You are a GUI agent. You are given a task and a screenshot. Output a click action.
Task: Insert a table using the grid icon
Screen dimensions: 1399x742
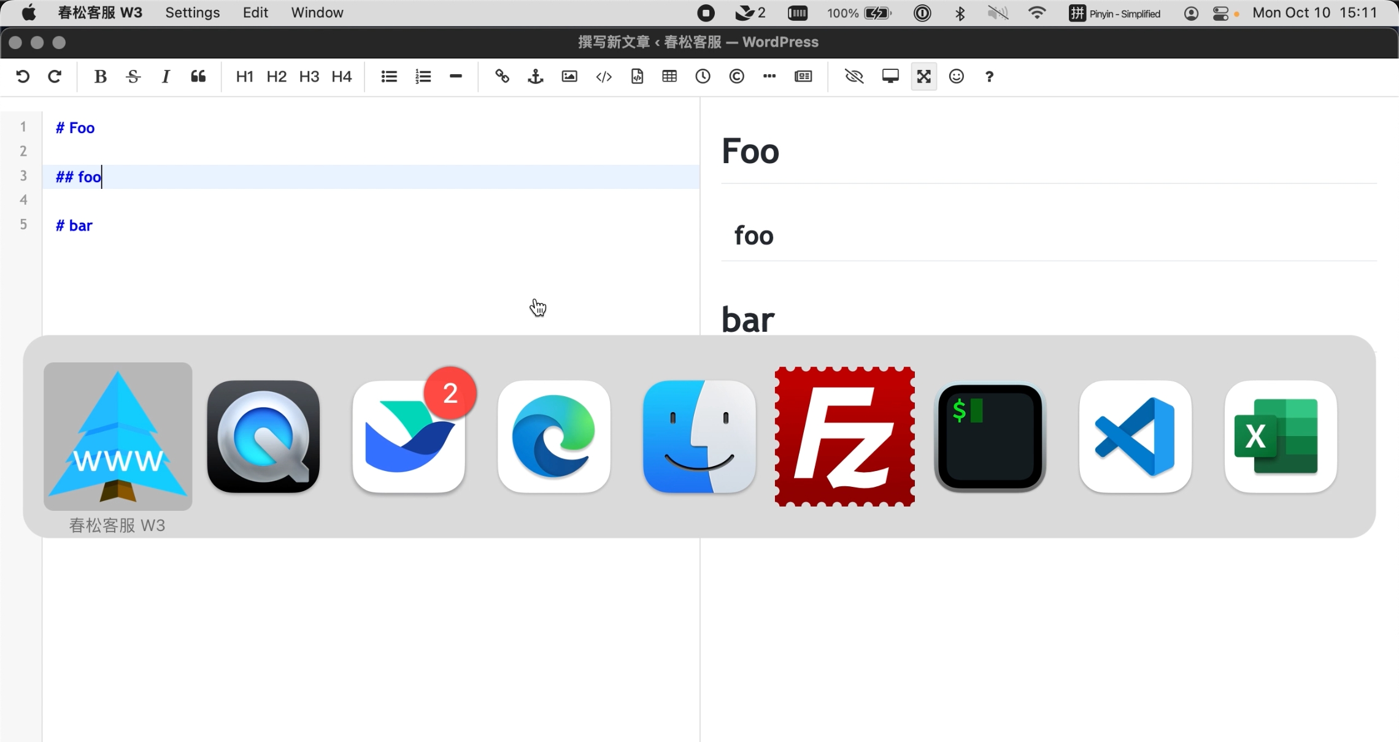(x=669, y=77)
